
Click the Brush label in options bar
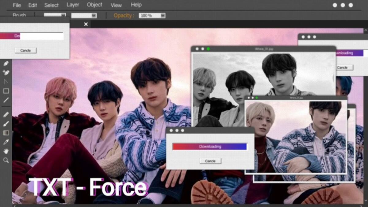pyautogui.click(x=19, y=15)
